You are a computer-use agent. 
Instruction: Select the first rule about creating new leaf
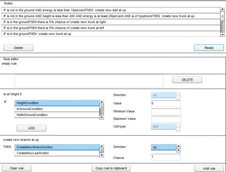click(111, 10)
